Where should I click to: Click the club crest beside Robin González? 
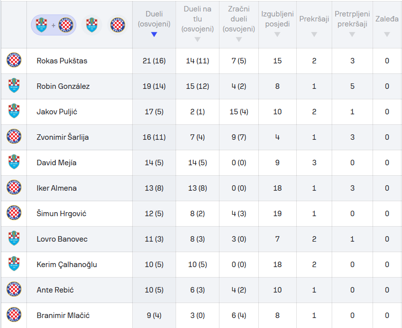(14, 86)
